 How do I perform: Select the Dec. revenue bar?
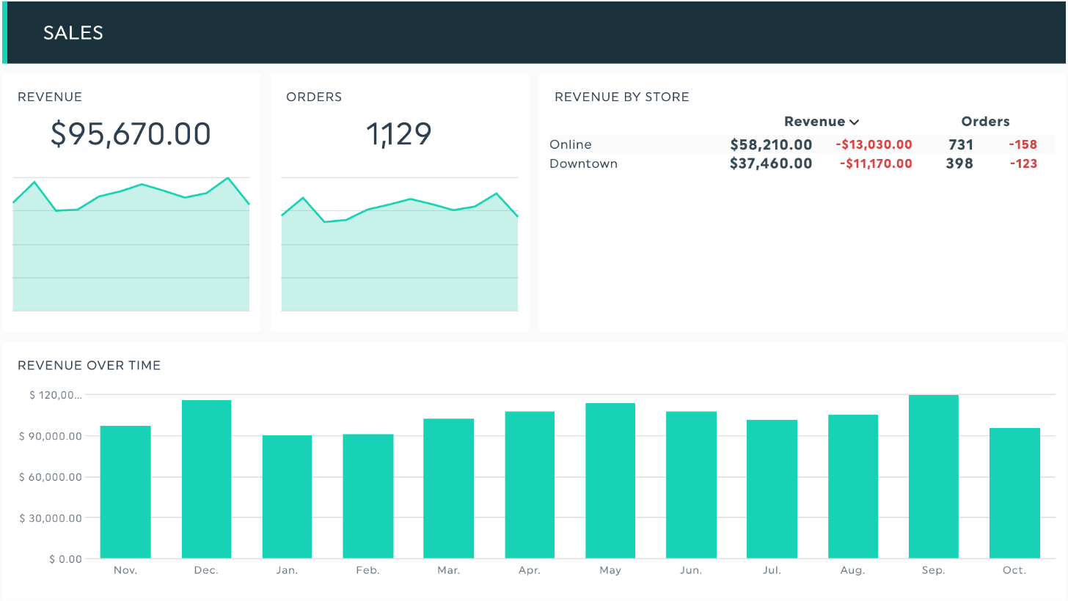206,479
